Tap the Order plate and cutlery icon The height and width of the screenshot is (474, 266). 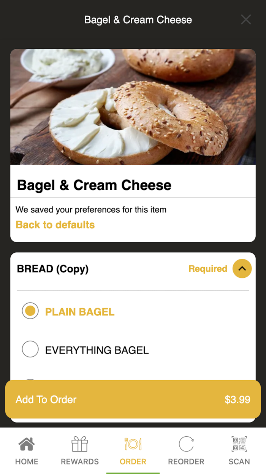[x=133, y=444]
